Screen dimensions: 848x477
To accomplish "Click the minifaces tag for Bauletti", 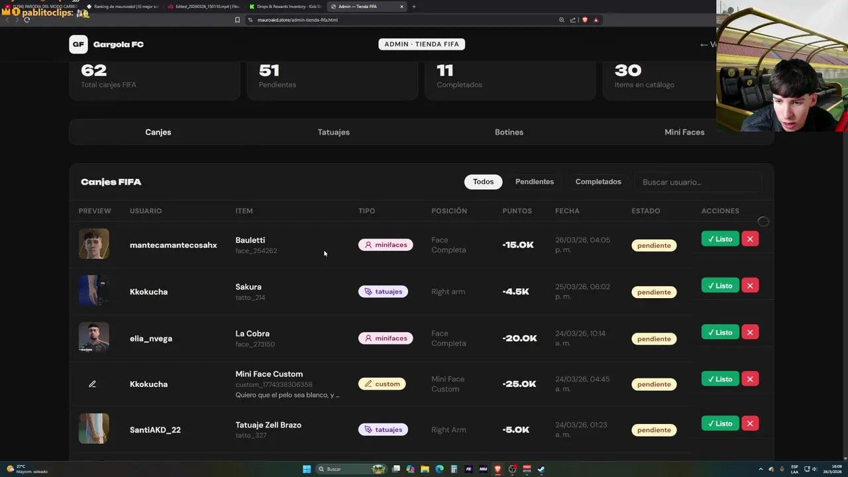I will [386, 244].
